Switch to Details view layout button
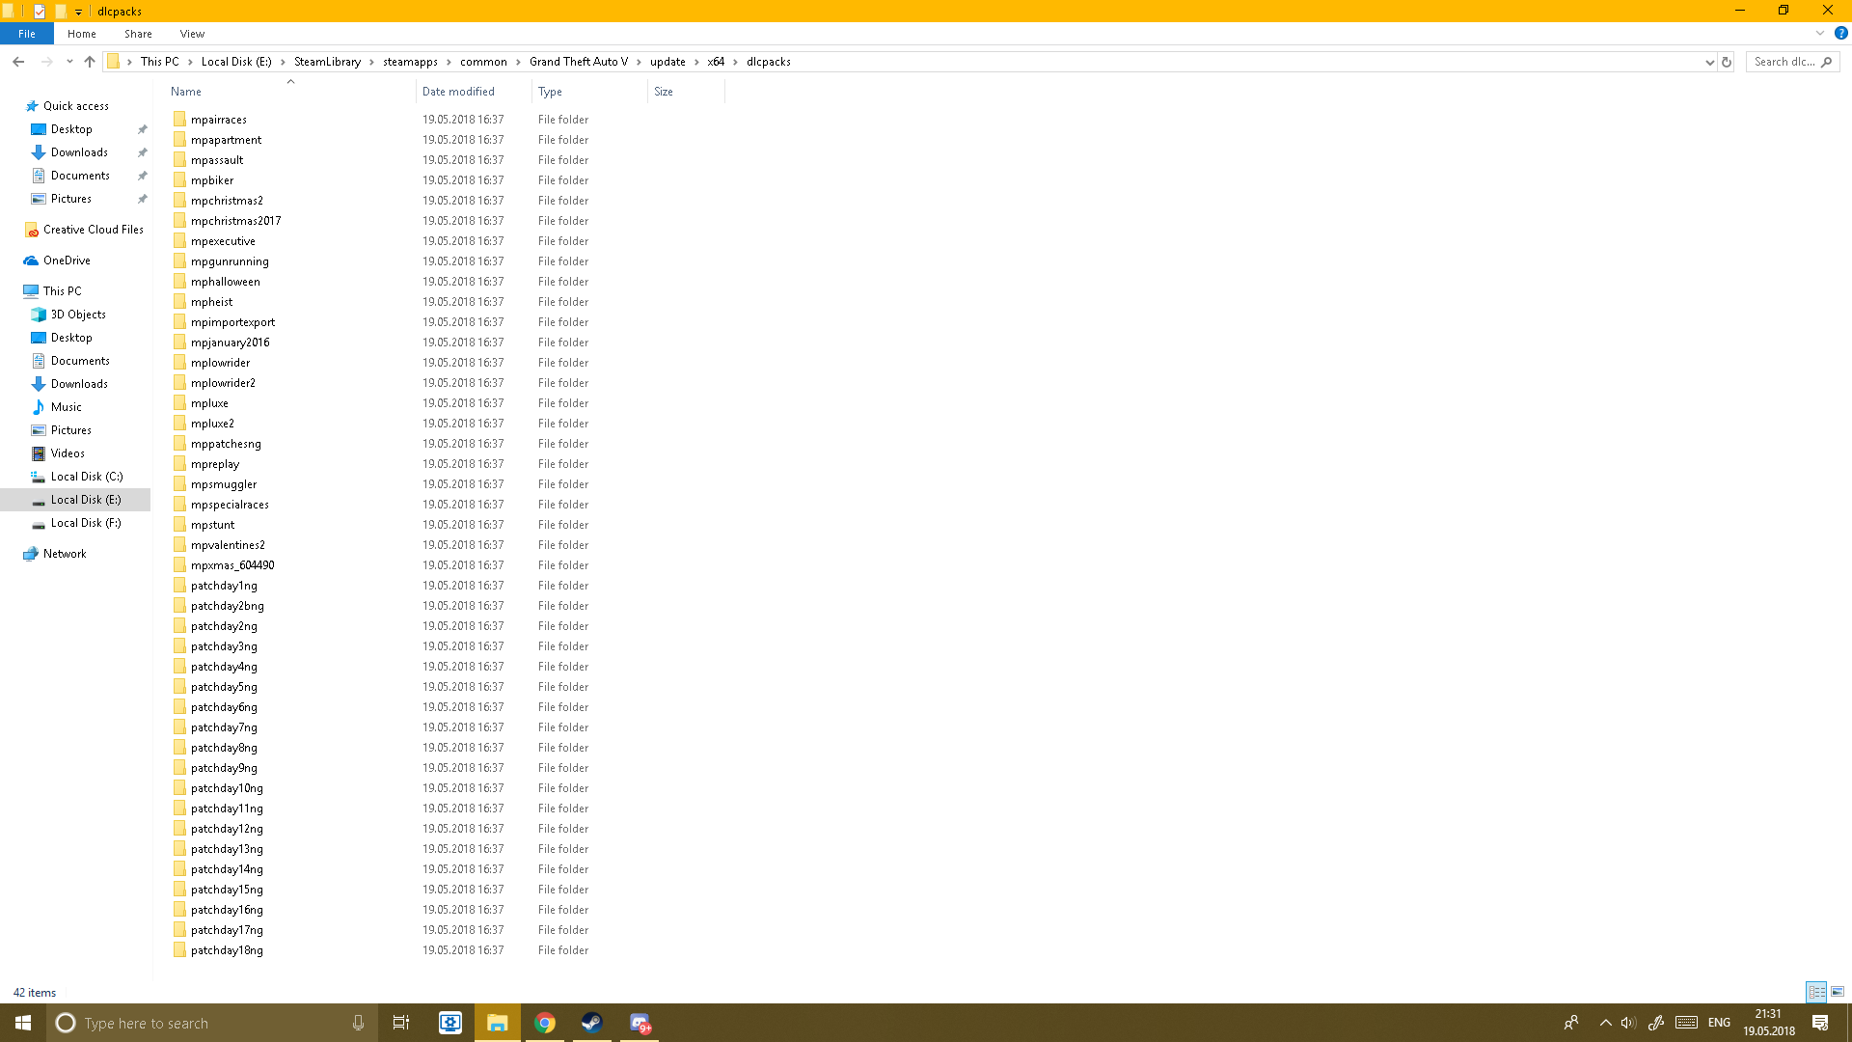Viewport: 1852px width, 1042px height. pos(1816,992)
